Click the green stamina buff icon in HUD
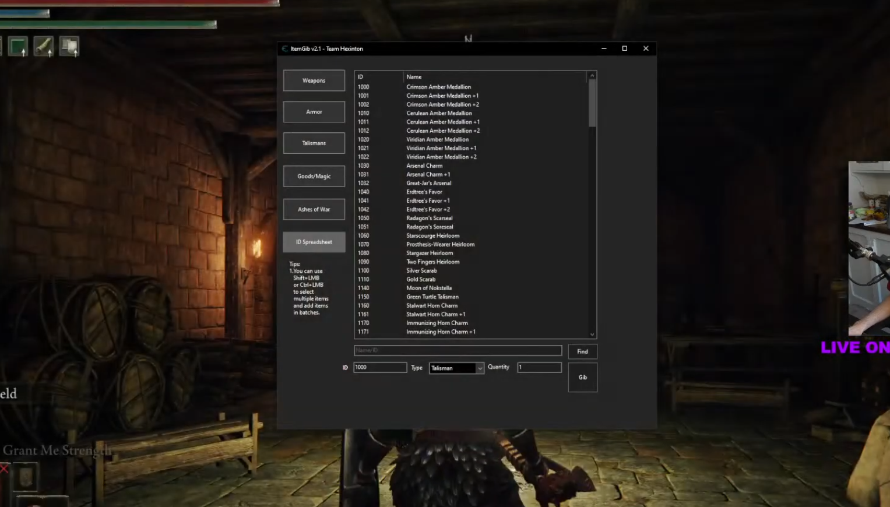 click(17, 47)
